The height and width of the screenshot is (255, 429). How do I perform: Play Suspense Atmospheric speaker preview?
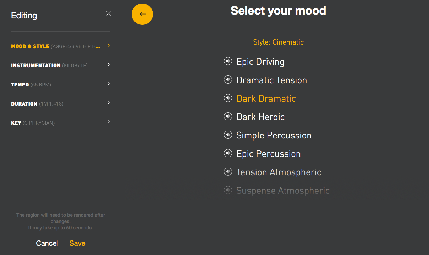coord(228,190)
